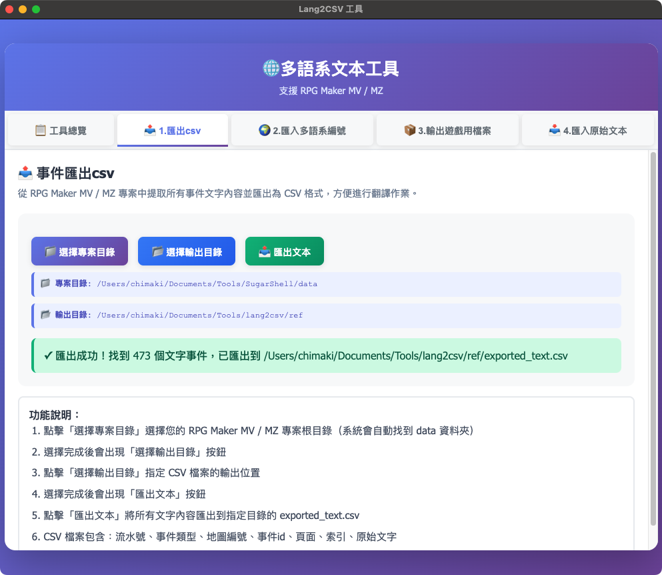Click the yellow macOS minimize button
662x575 pixels.
(x=23, y=9)
